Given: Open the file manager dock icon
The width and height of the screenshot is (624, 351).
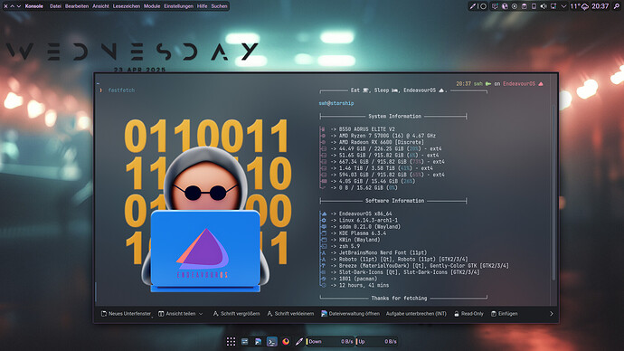Looking at the screenshot, I should tap(259, 341).
